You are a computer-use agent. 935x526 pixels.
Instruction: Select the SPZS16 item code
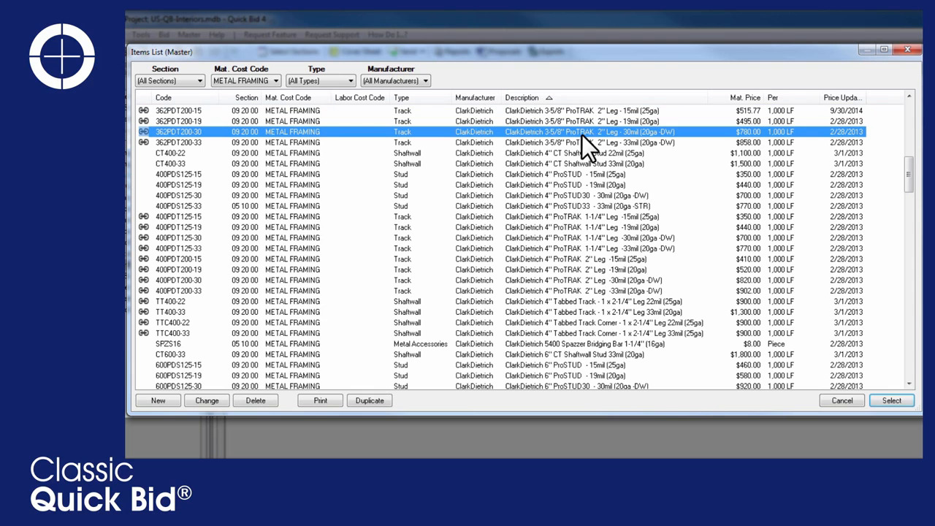168,344
